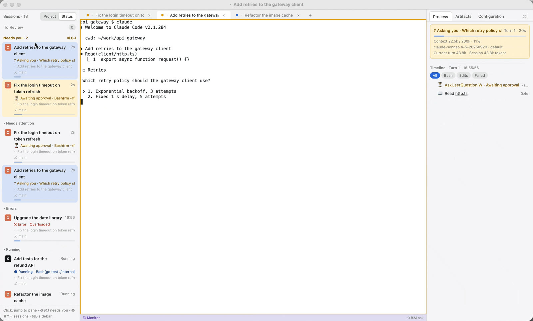Check the Retries box in the terminal
Image resolution: width=533 pixels, height=321 pixels.
[84, 70]
